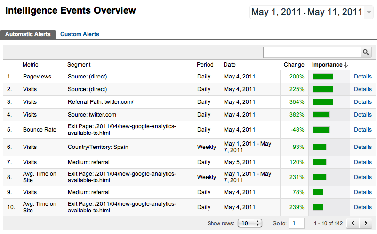This screenshot has width=377, height=234.
Task: Click the search magnifier icon
Action: click(366, 52)
